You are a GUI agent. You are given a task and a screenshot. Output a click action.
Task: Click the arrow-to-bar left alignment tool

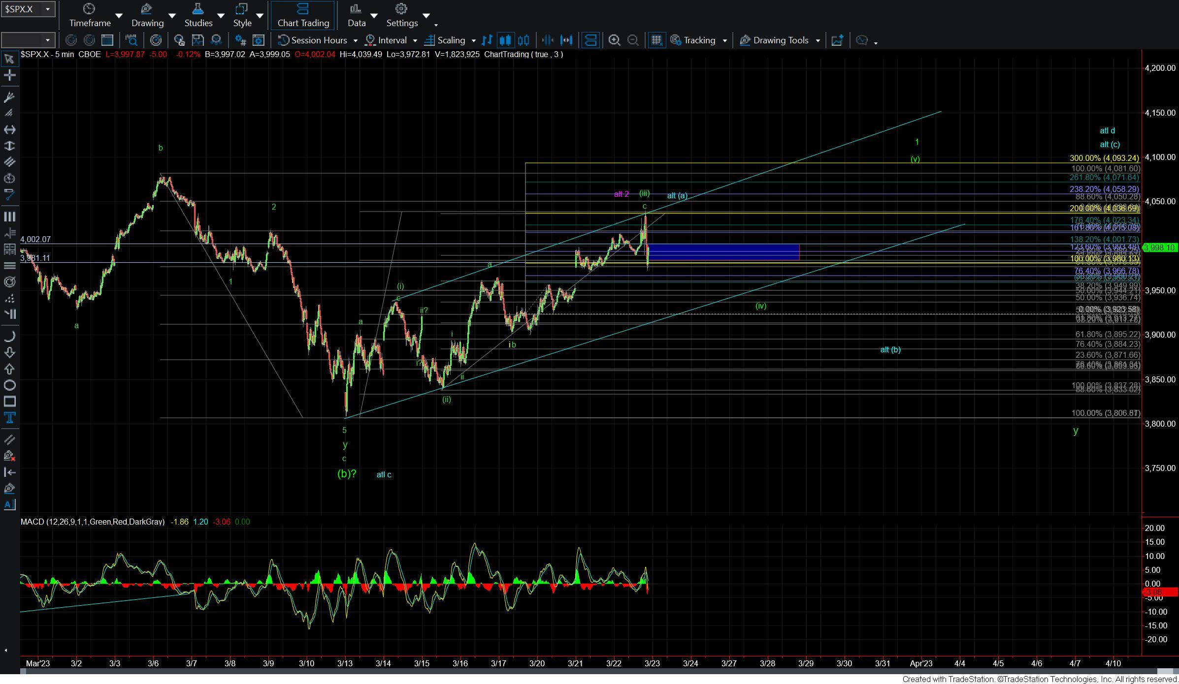9,472
